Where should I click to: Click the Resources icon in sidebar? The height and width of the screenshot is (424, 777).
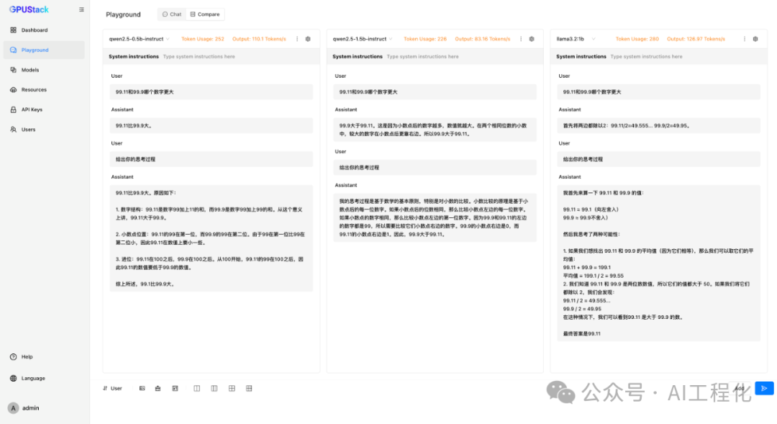[14, 90]
